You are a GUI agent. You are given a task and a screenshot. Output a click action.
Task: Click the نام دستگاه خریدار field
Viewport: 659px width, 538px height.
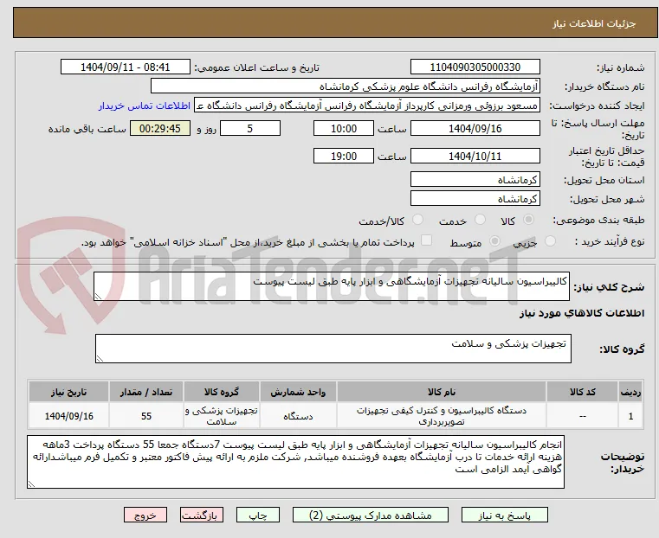pyautogui.click(x=345, y=86)
